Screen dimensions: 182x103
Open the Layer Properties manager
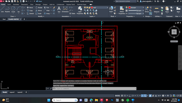[x=80, y=10]
